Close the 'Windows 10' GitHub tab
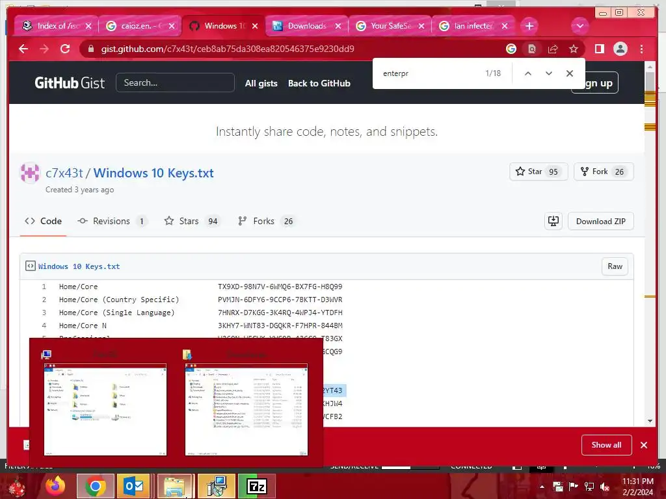The width and height of the screenshot is (666, 499). point(255,26)
